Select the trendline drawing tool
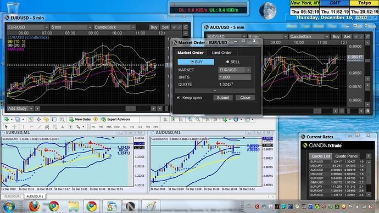 (x=39, y=127)
